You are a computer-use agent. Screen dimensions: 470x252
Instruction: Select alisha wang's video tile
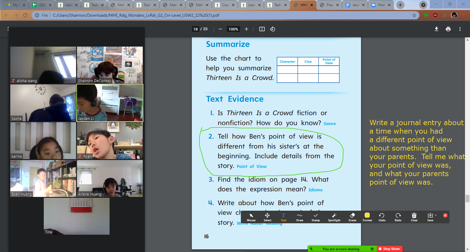[x=43, y=65]
